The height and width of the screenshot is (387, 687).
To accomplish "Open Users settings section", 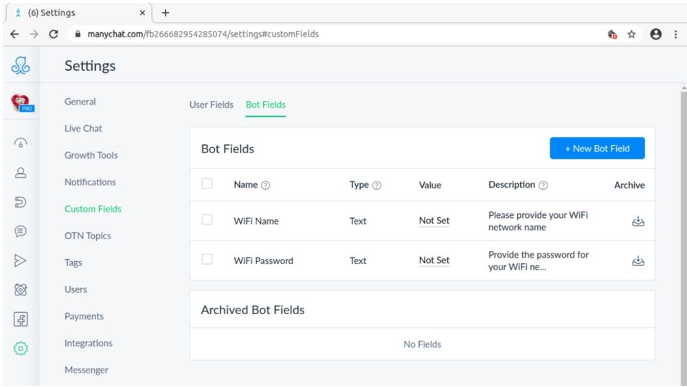I will coord(76,289).
